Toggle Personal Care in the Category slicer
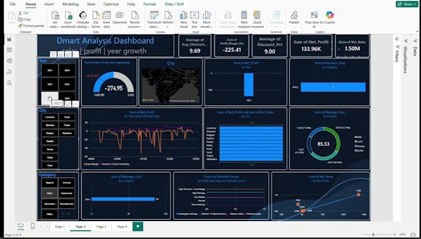The image size is (421, 239). click(x=67, y=204)
